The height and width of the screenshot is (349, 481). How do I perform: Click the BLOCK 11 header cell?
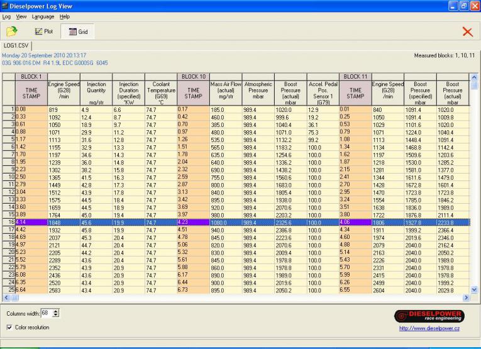click(x=355, y=77)
